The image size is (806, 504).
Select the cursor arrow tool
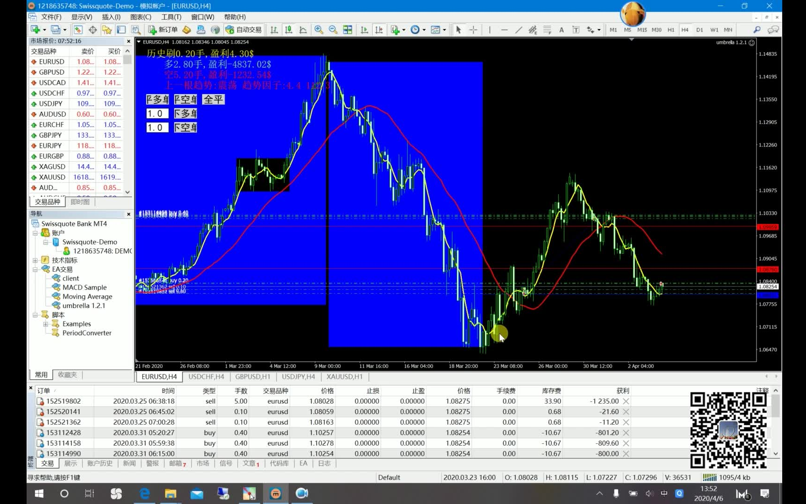[459, 29]
